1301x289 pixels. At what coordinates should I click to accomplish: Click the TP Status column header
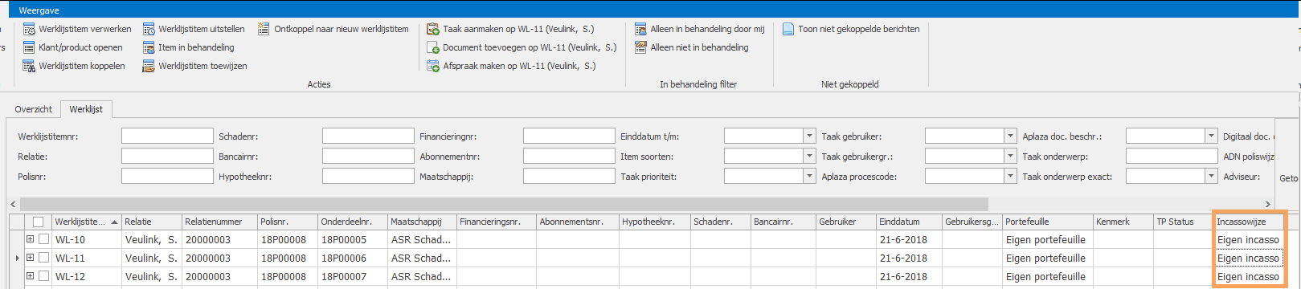click(x=1183, y=222)
